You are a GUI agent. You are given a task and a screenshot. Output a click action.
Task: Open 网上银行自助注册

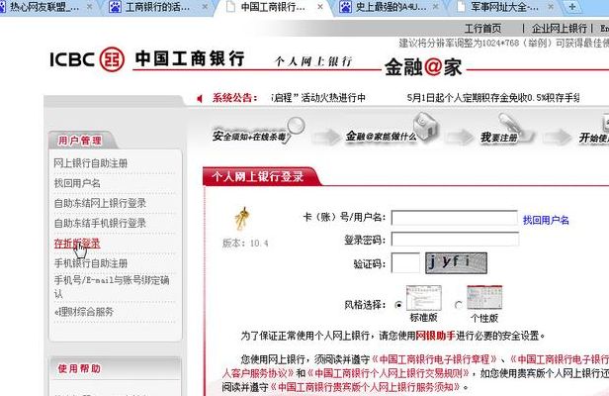(x=91, y=163)
